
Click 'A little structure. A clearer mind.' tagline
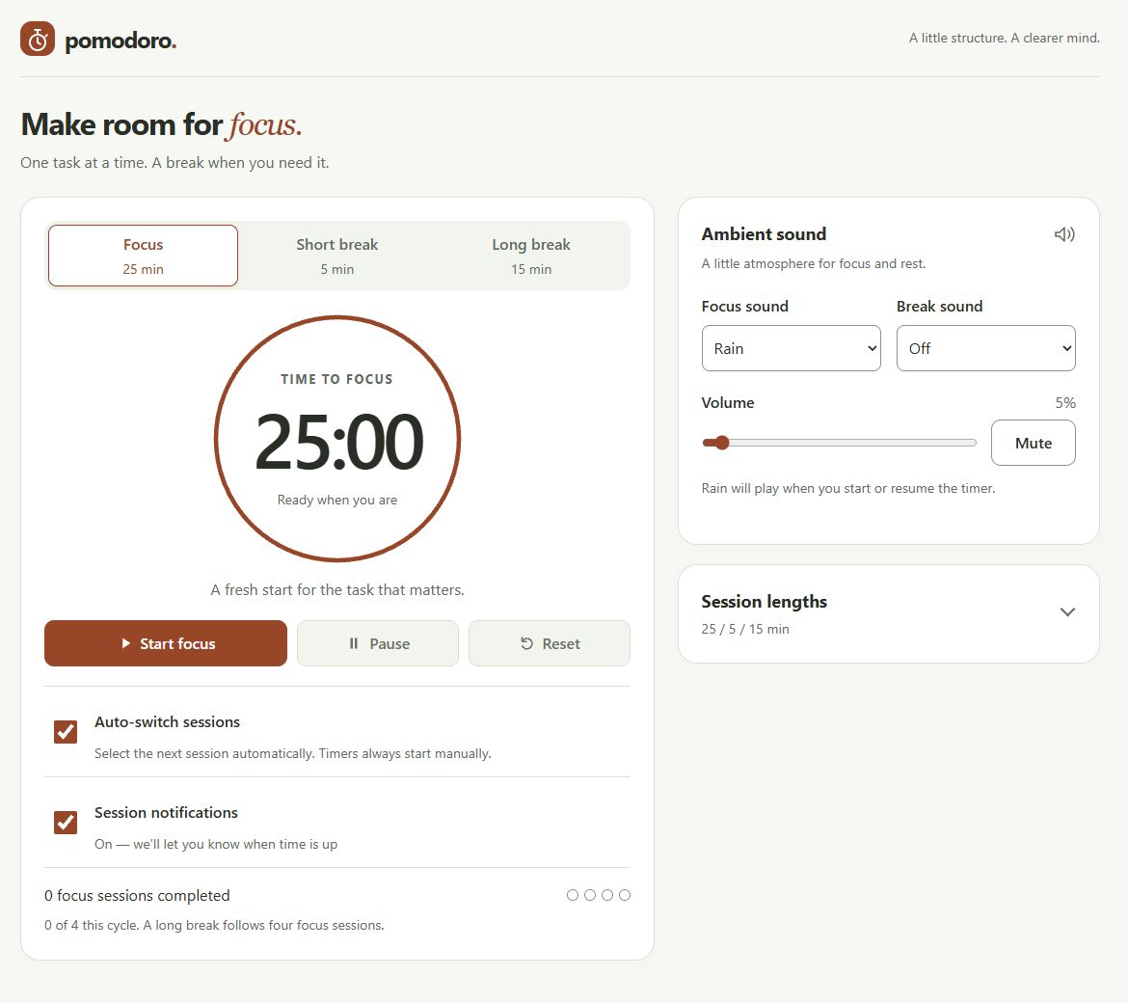tap(1005, 39)
